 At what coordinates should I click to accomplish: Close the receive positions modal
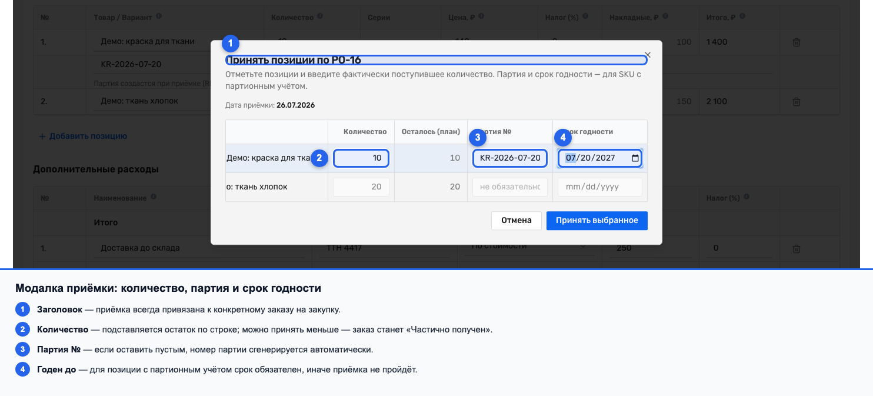coord(648,54)
